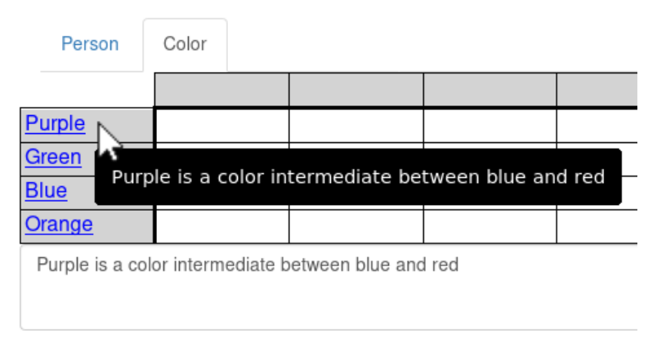Image resolution: width=666 pixels, height=343 pixels.
Task: Click third column cell in Purple row
Action: click(490, 126)
